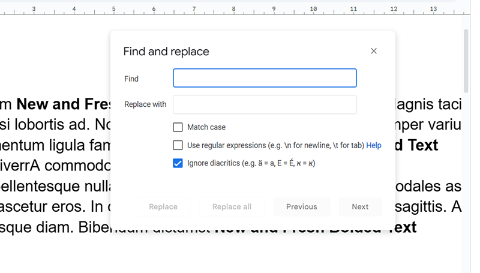The image size is (480, 273).
Task: Click the 'Find and replace' dialog title
Action: 166,52
